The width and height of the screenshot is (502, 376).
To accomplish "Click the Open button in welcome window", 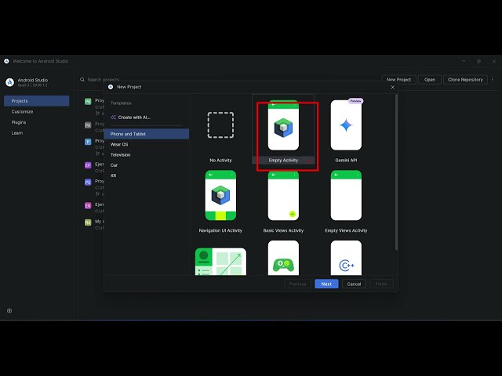I will 430,80.
